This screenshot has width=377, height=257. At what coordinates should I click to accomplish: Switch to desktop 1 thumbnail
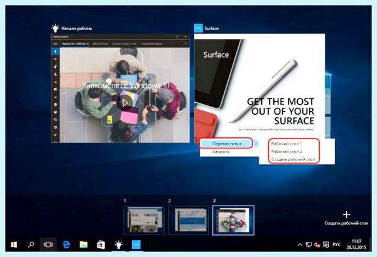144,220
